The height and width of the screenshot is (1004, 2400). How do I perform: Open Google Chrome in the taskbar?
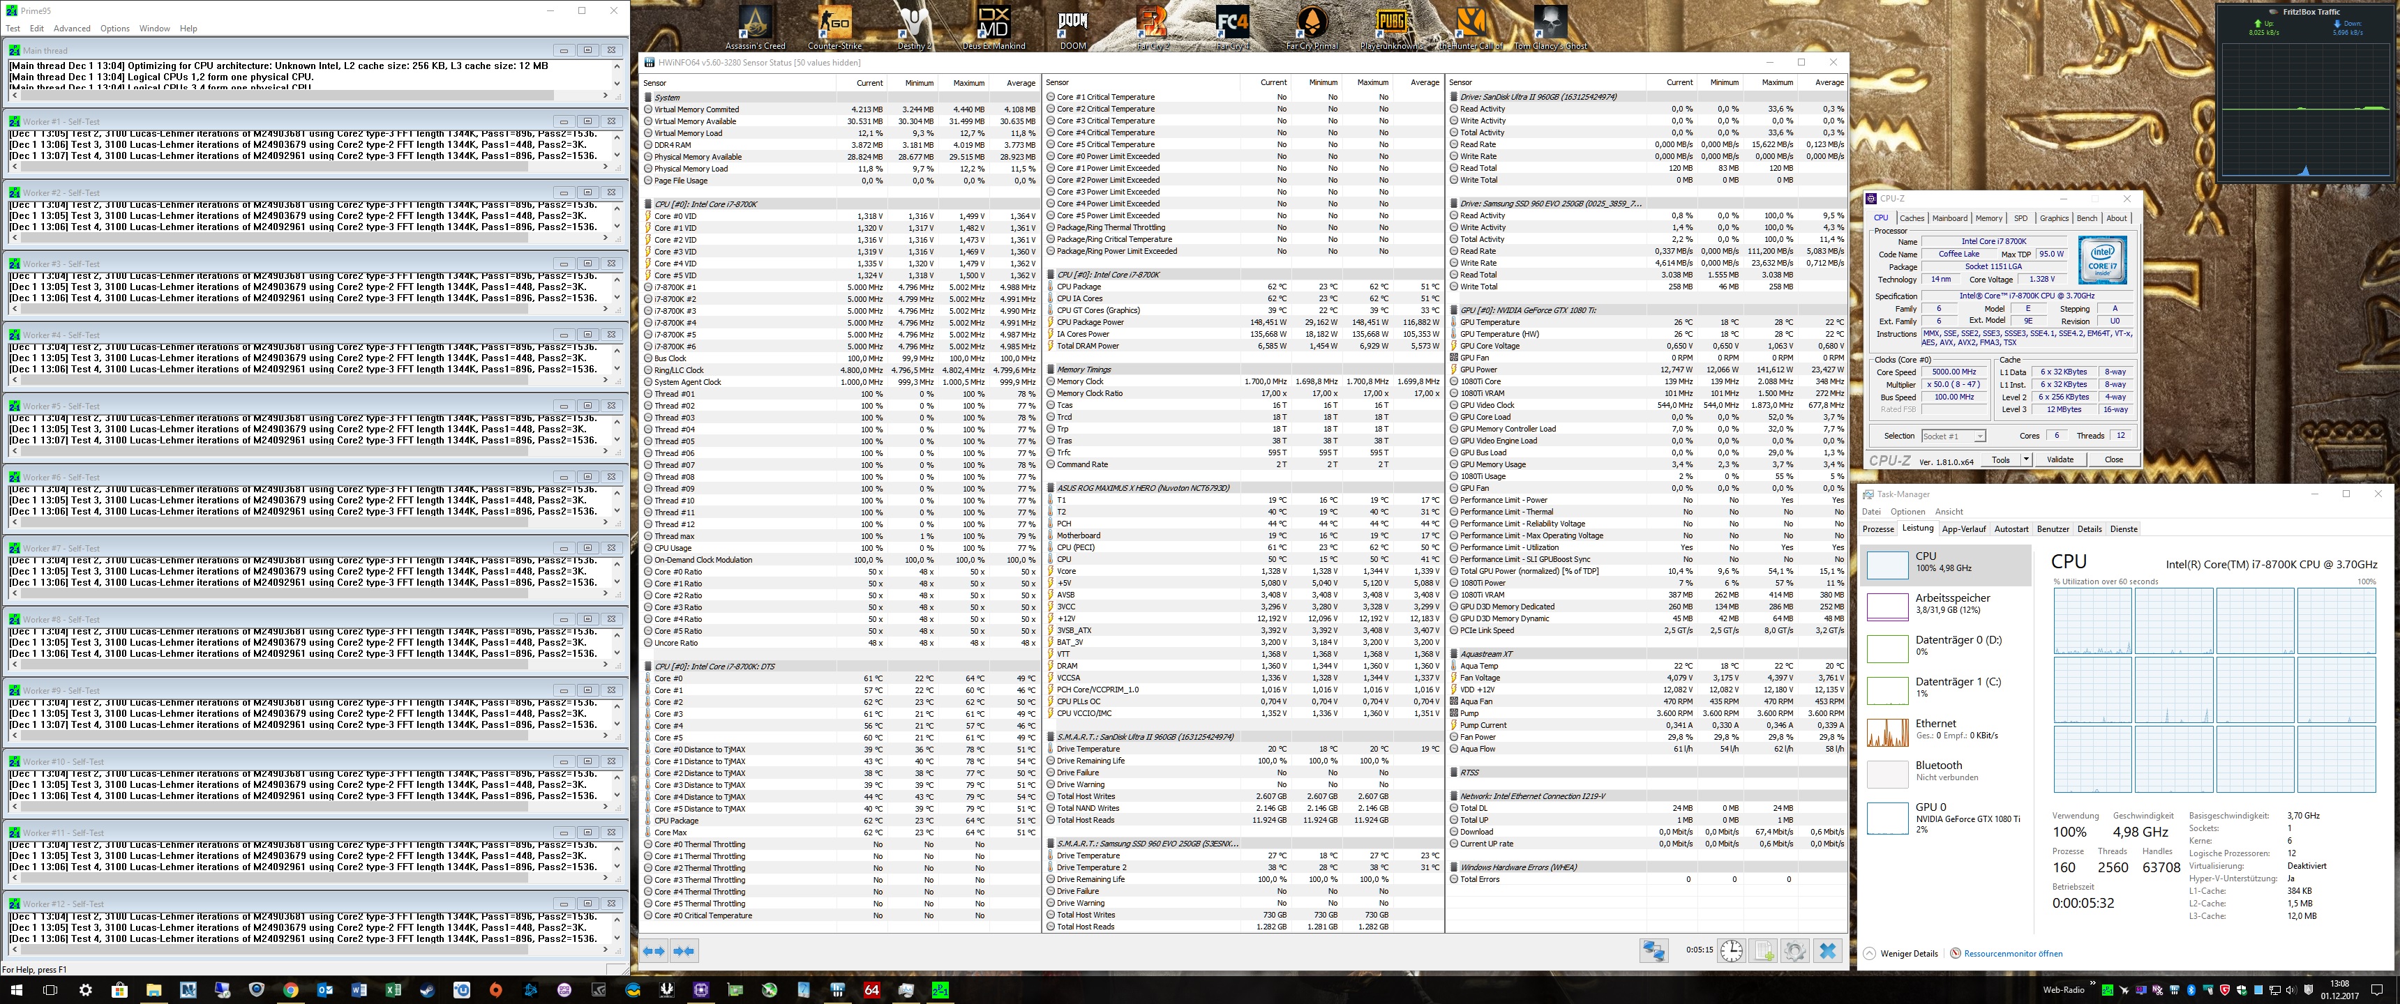pyautogui.click(x=291, y=990)
